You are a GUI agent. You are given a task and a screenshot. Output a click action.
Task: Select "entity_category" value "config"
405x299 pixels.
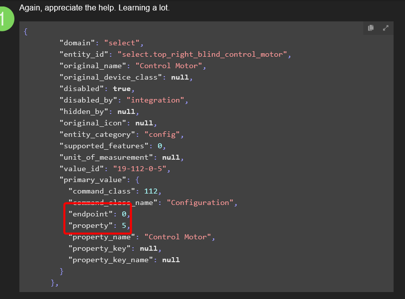pos(162,134)
